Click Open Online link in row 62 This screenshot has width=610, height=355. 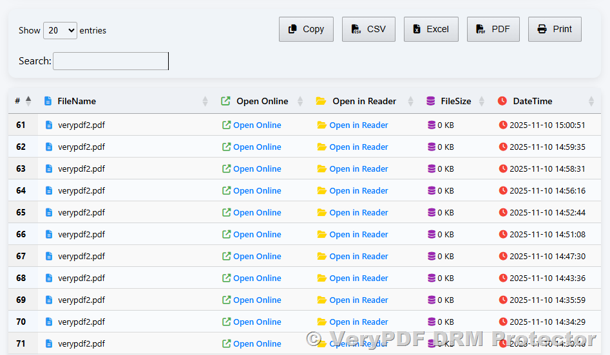pos(257,147)
